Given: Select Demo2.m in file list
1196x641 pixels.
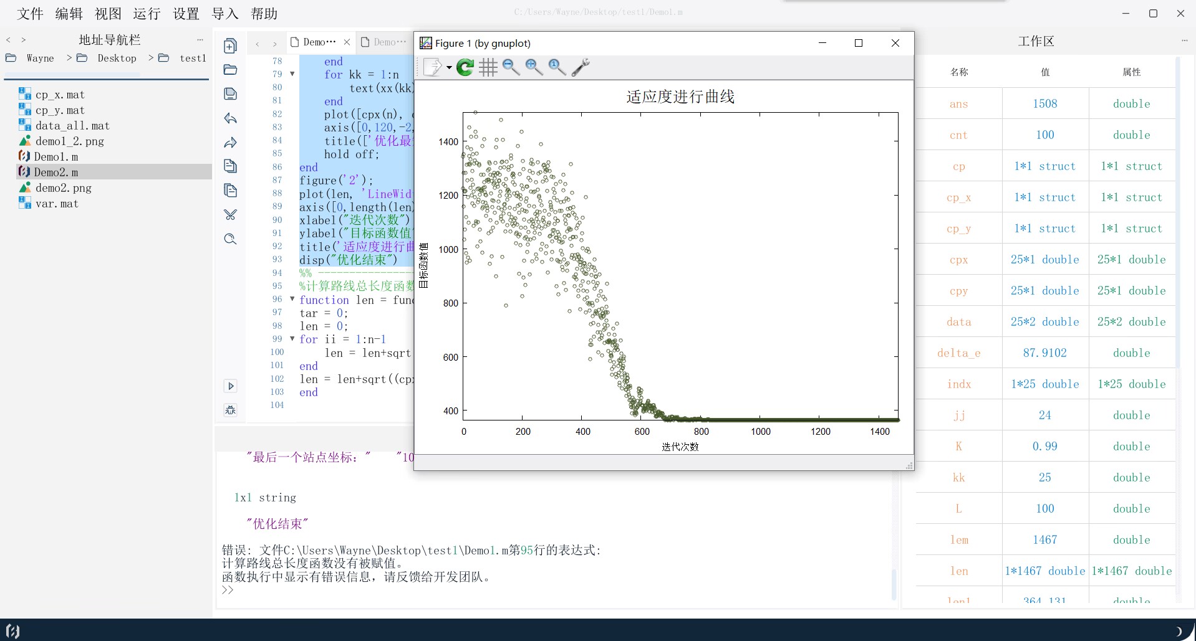Looking at the screenshot, I should [x=113, y=172].
